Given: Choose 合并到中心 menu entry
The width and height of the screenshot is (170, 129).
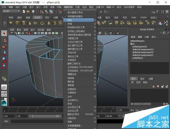Looking at the screenshot, I should [x=73, y=100].
